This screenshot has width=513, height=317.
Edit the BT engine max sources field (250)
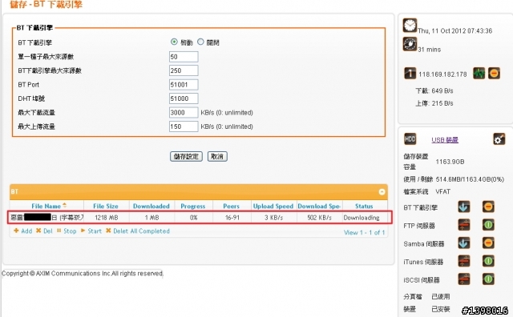click(x=184, y=70)
